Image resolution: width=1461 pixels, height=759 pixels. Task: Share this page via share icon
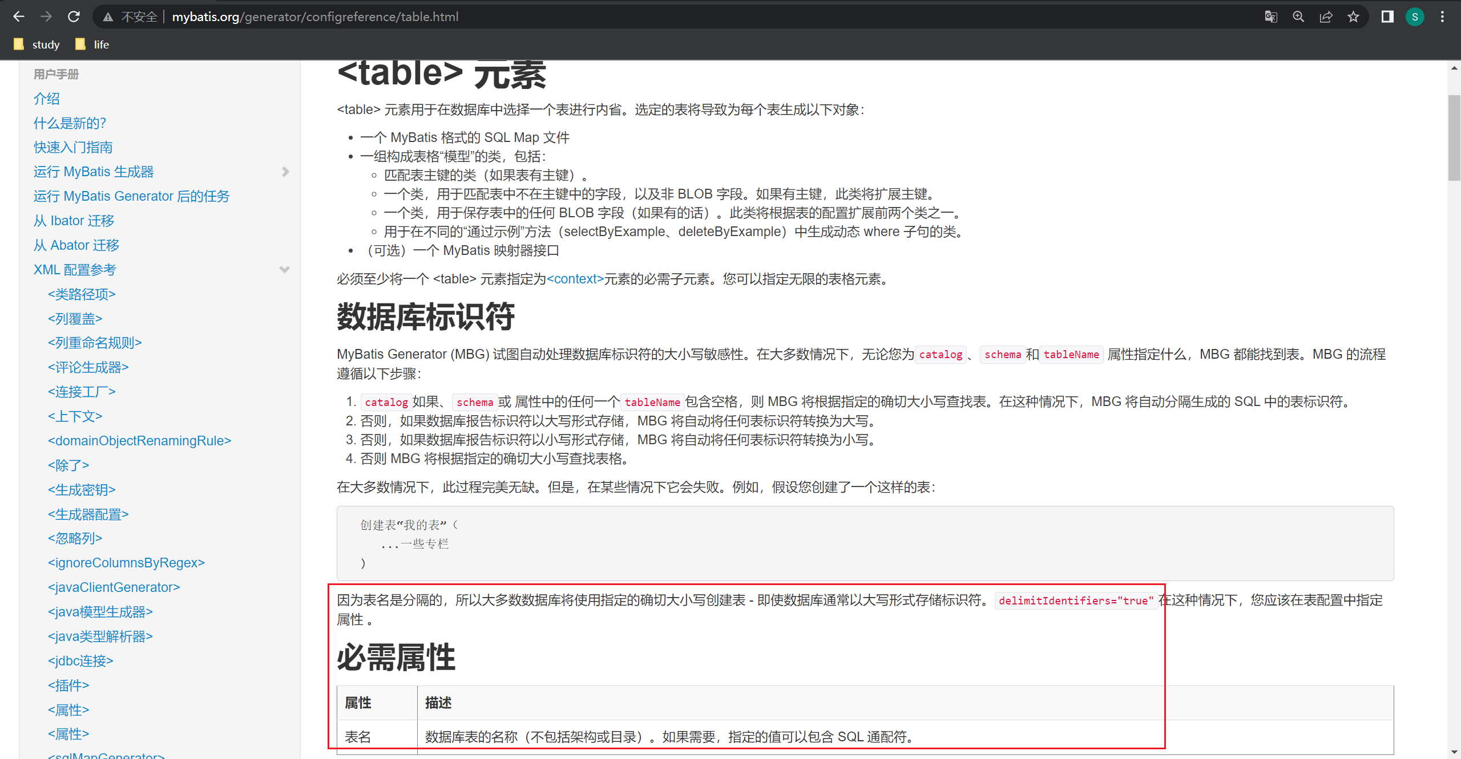click(1326, 17)
